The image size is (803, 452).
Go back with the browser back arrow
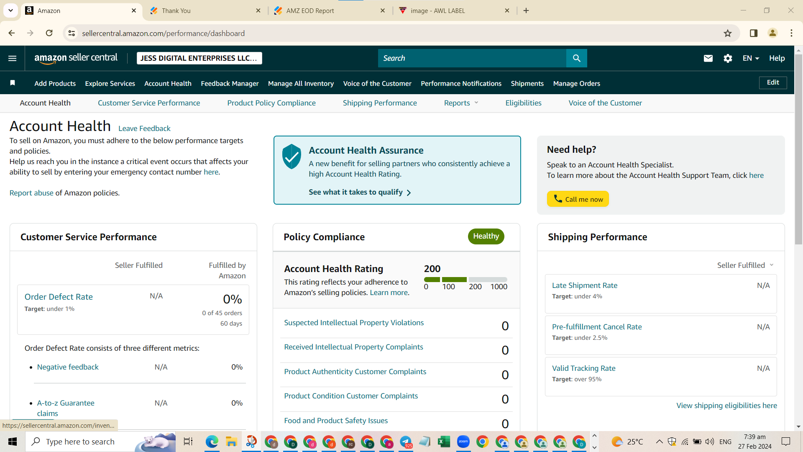click(x=11, y=33)
